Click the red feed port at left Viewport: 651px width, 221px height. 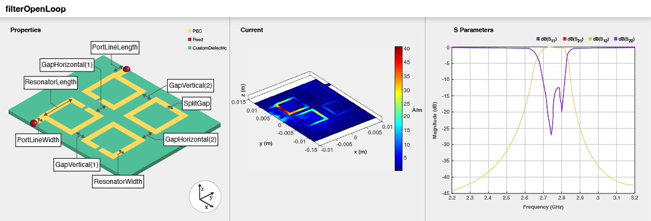click(34, 123)
